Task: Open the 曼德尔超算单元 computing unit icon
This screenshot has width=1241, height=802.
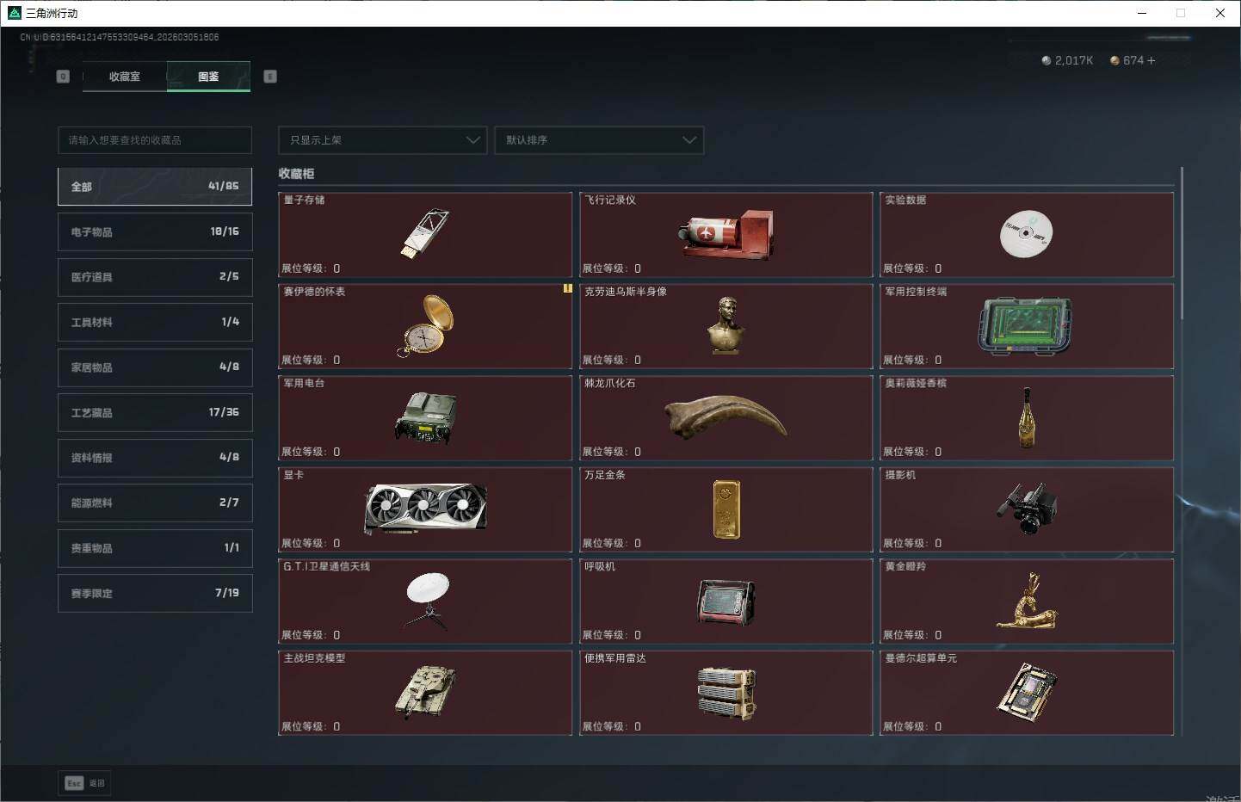Action: [1026, 692]
